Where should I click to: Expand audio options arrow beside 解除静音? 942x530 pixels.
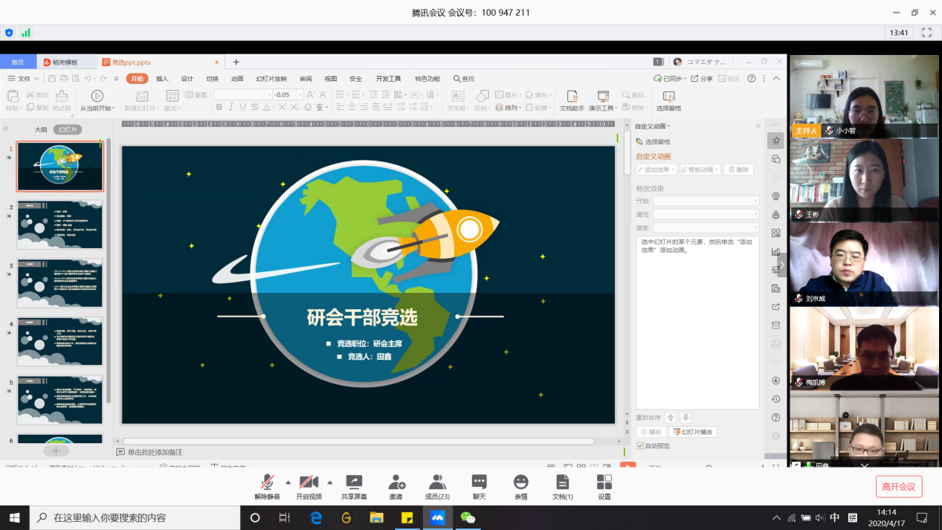point(288,482)
